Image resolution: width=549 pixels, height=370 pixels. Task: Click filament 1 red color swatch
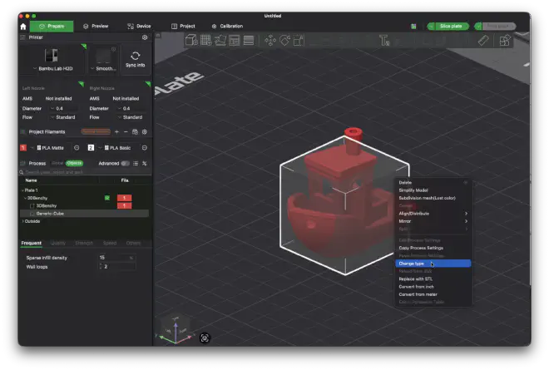pyautogui.click(x=23, y=148)
